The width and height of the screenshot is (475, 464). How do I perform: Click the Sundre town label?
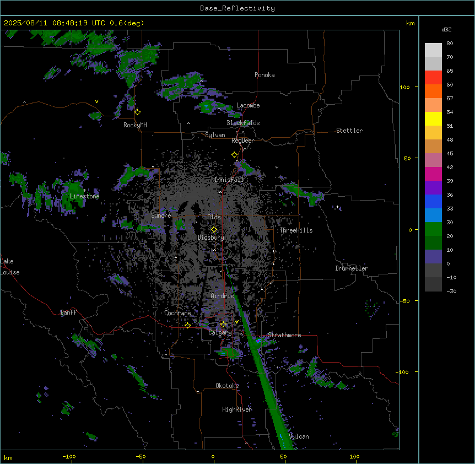coord(161,215)
